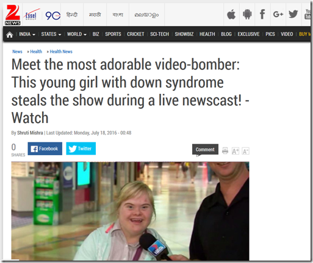Switch to the Hindi language edition
Viewport: 313px width, 263px height.
[x=72, y=15]
